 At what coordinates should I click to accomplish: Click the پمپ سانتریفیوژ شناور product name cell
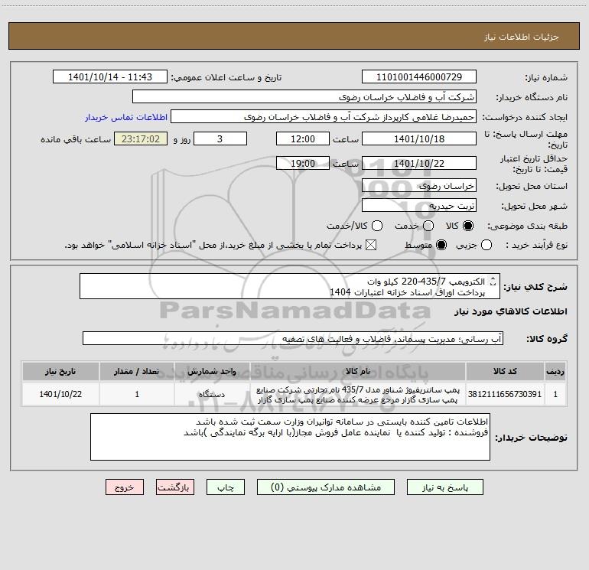358,394
